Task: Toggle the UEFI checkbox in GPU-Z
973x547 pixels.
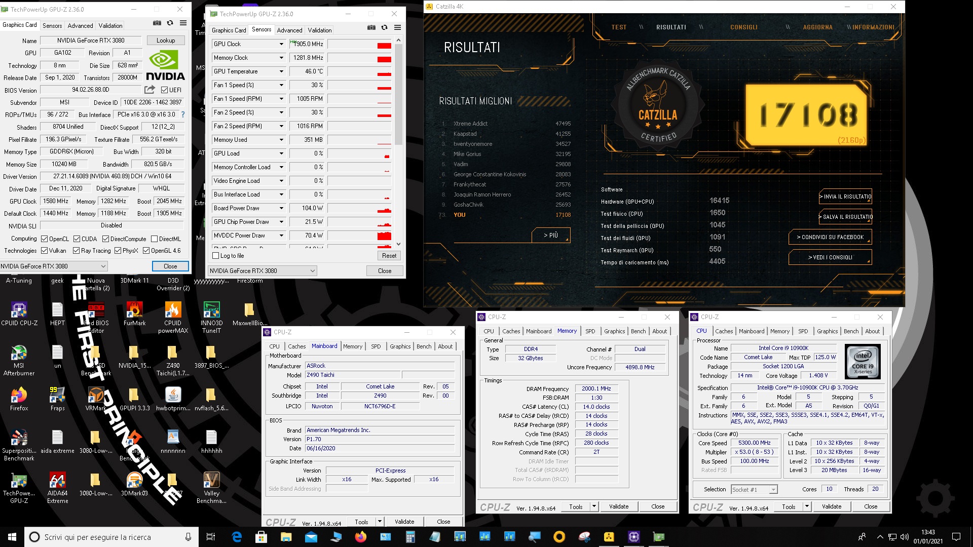Action: pos(164,90)
